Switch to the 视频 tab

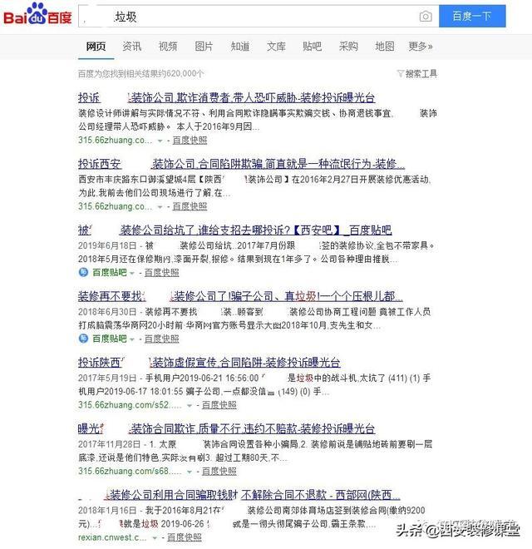pos(168,47)
